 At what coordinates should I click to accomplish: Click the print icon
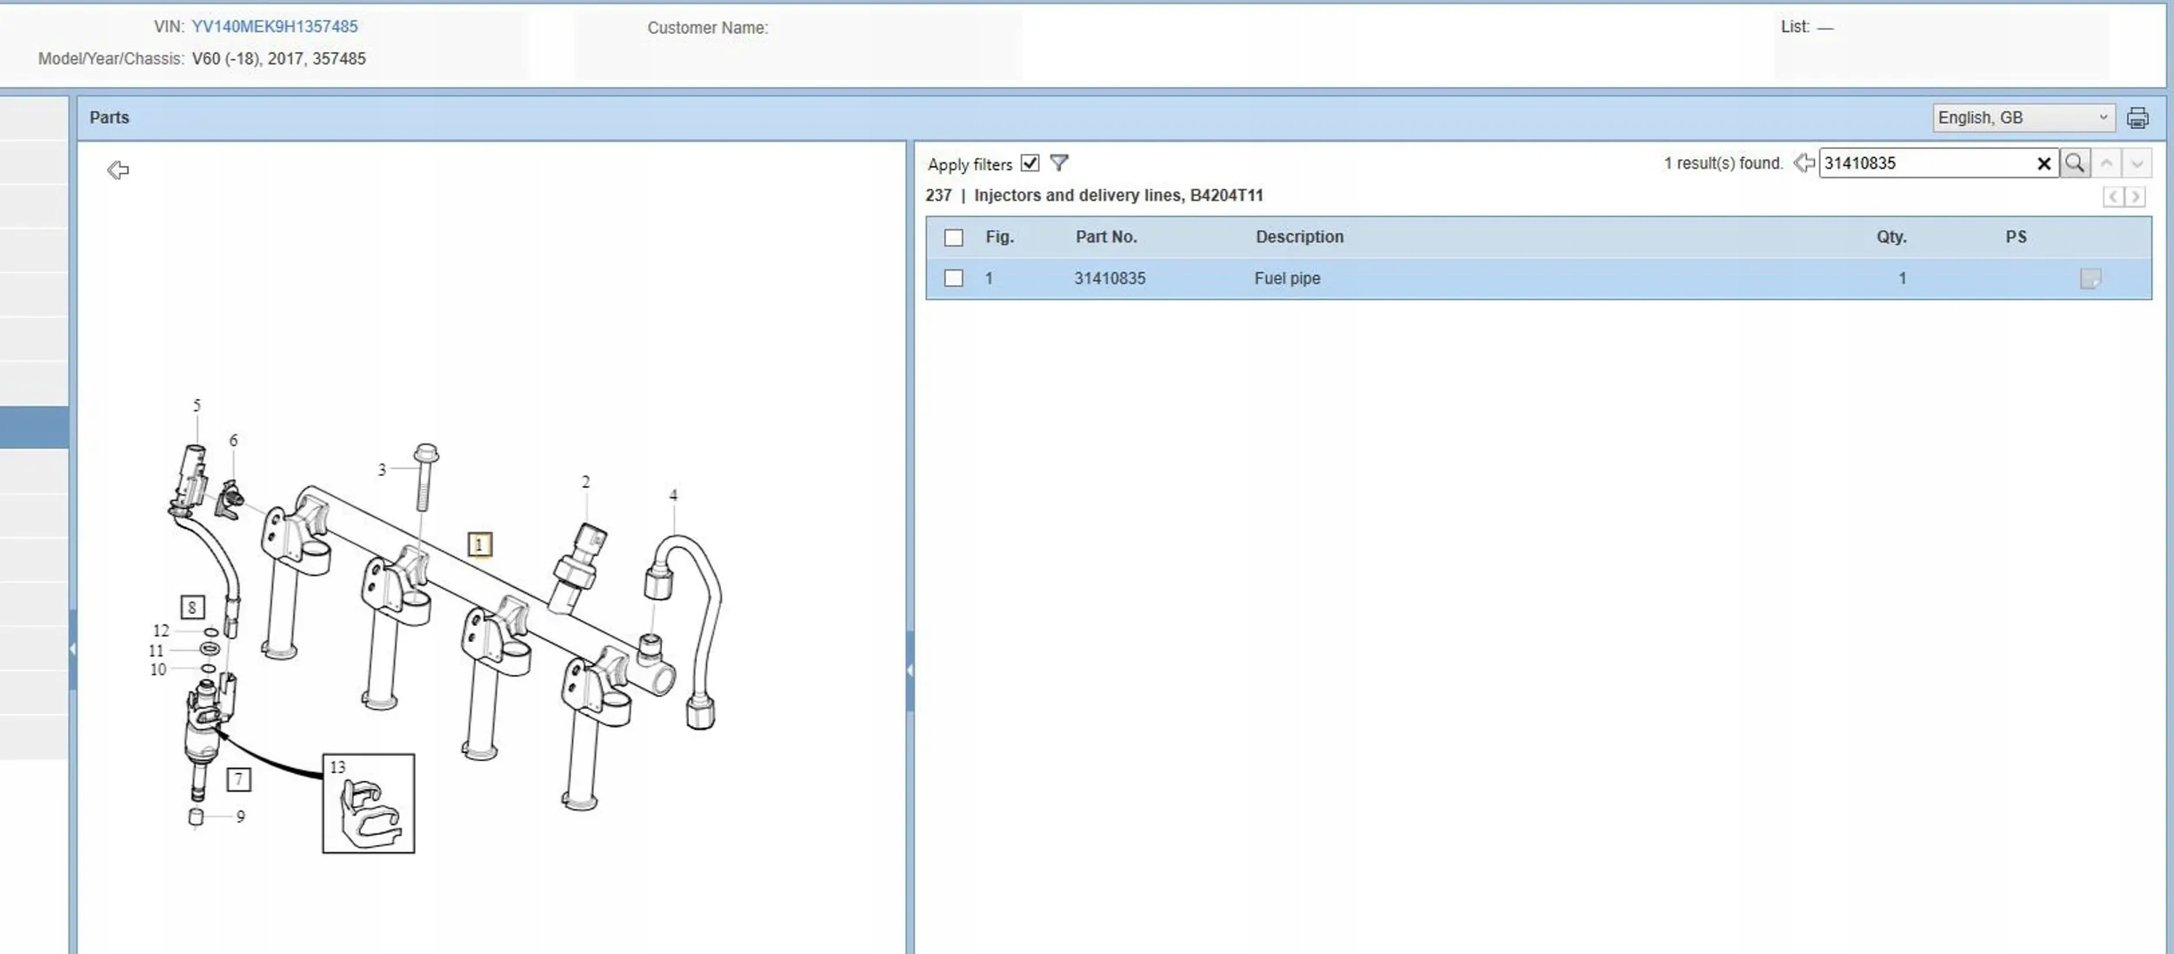click(x=2137, y=117)
